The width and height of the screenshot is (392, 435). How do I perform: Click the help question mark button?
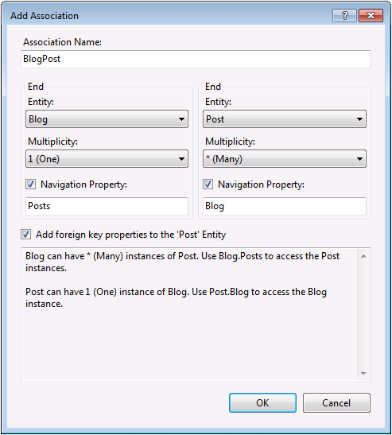(x=344, y=16)
